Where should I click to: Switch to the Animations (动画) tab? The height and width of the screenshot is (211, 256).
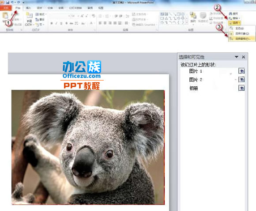61,8
